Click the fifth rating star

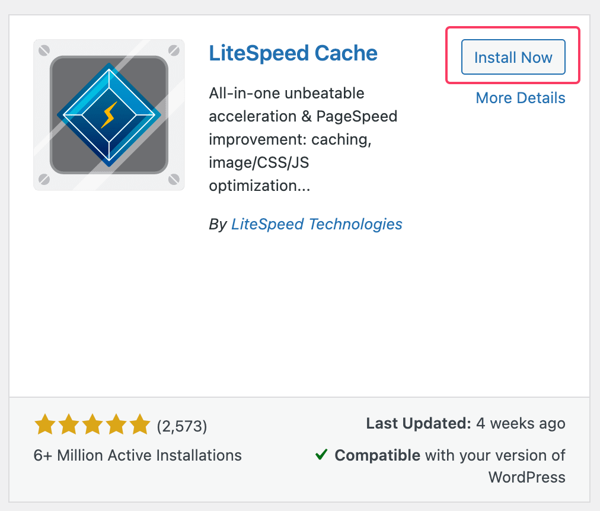(140, 425)
